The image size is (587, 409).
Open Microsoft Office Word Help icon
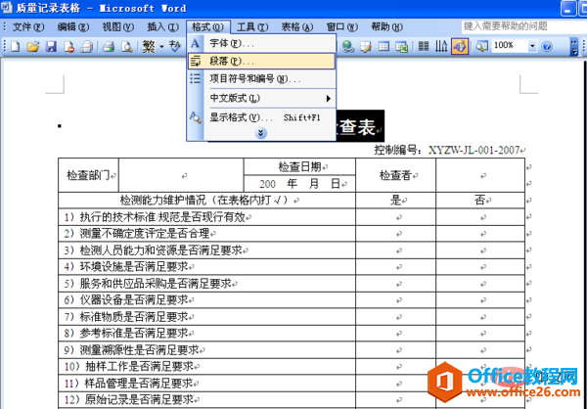(x=547, y=46)
